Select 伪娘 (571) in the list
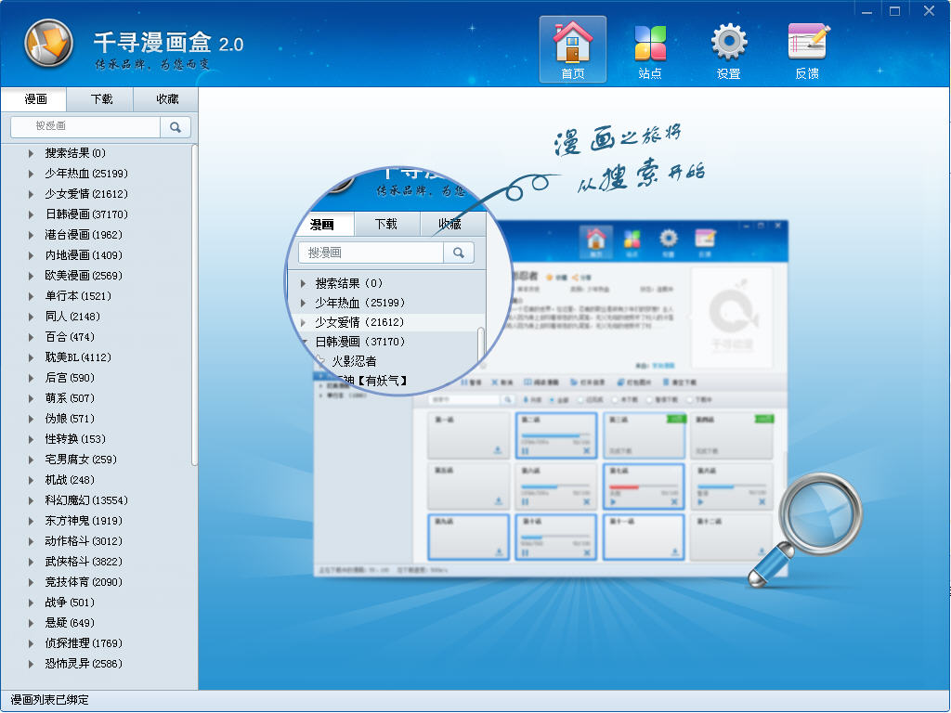Image resolution: width=951 pixels, height=713 pixels. [x=70, y=419]
